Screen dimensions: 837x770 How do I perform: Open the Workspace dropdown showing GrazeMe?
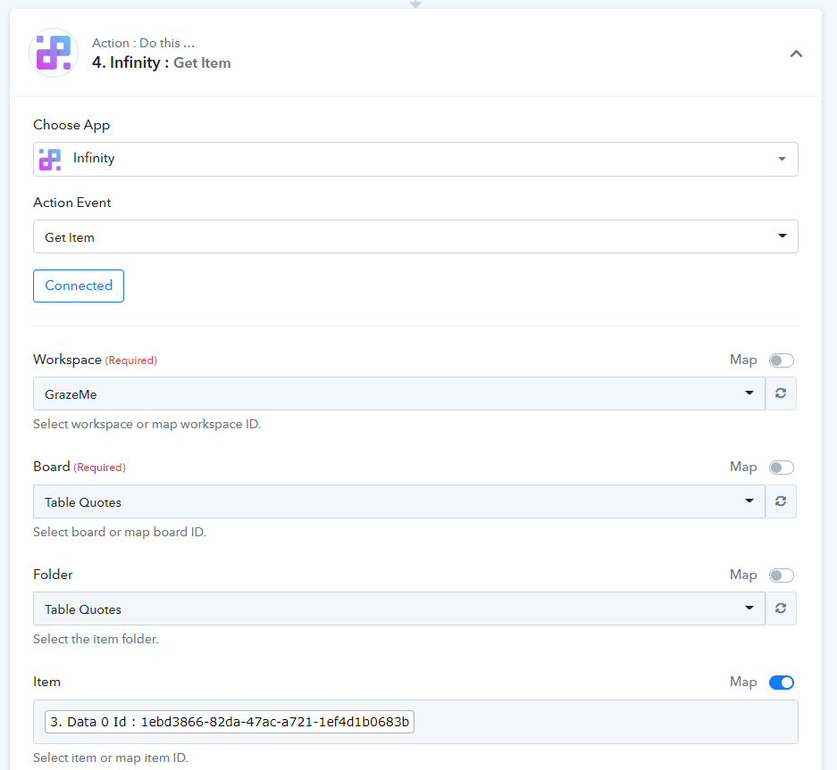pos(399,393)
